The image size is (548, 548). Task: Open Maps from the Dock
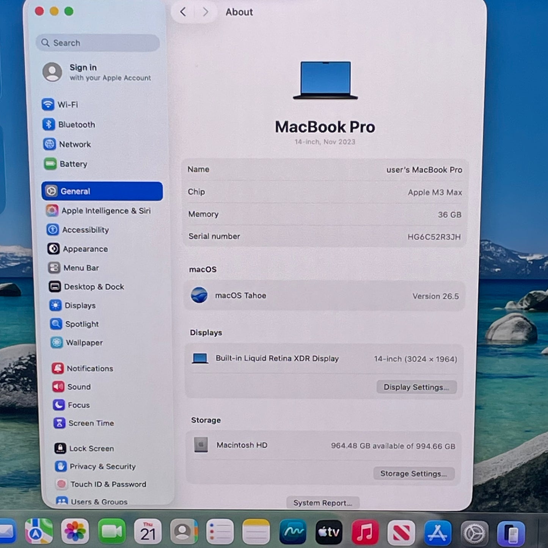pos(39,531)
